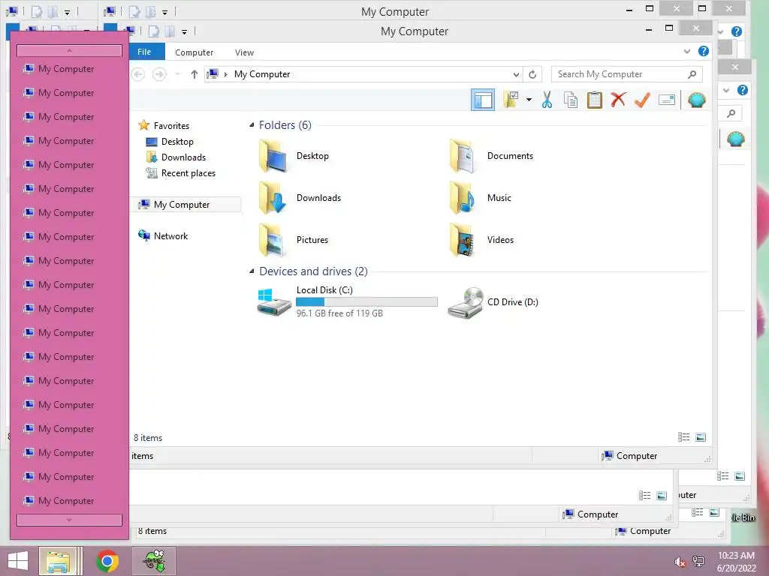
Task: Expand the dropdown arrow beside folder options icon
Action: click(529, 100)
